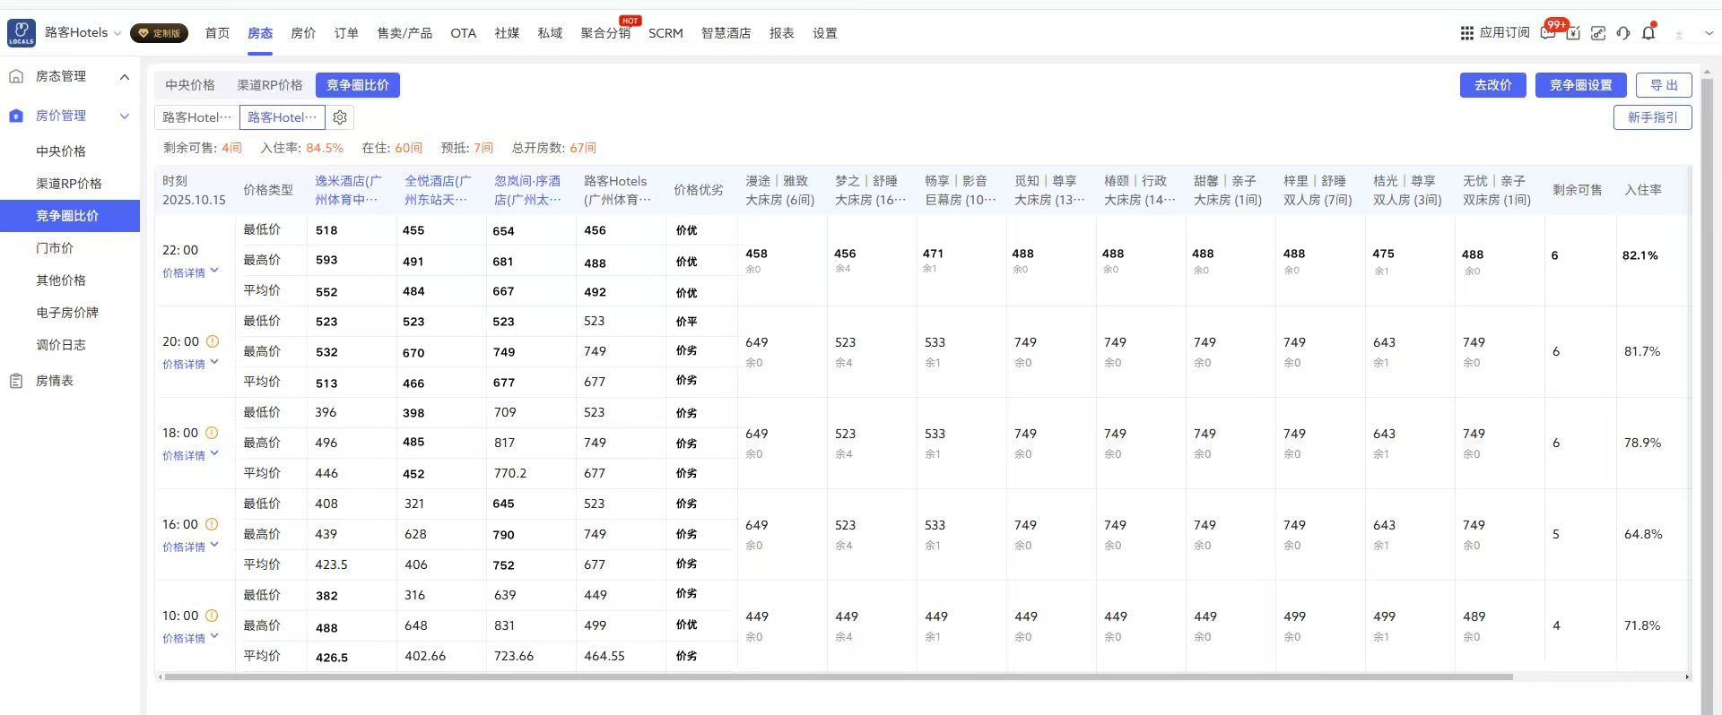This screenshot has width=1722, height=715.
Task: Switch to 渠道RP价格 segment
Action: (x=269, y=85)
